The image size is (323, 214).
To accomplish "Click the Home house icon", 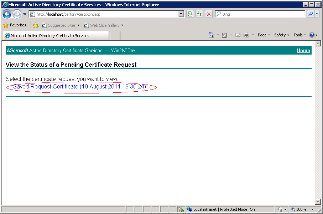I will 211,35.
